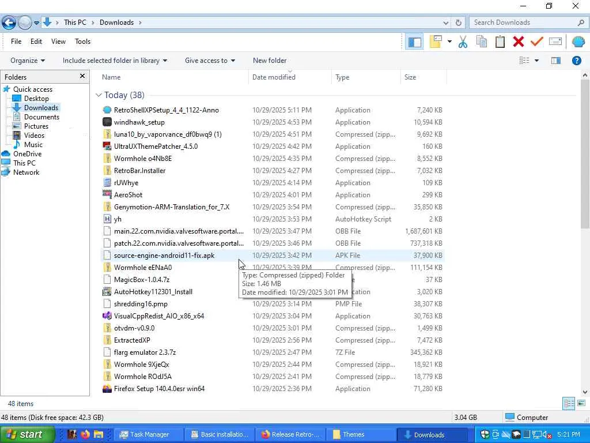Switch to Task Manager in the taskbar
This screenshot has width=590, height=443.
[x=148, y=435]
